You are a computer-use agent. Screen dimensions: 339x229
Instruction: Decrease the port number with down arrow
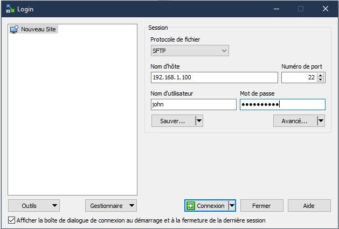pos(321,80)
